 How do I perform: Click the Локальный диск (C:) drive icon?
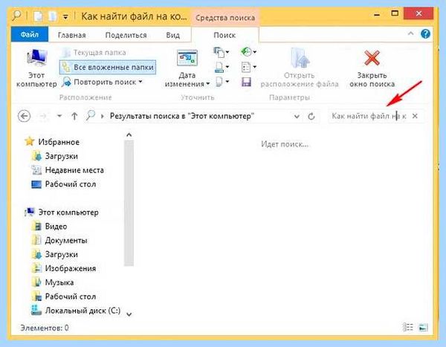point(36,311)
